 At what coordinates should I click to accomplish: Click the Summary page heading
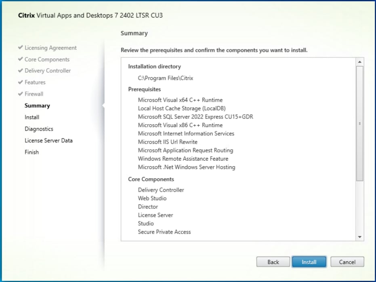coord(134,33)
